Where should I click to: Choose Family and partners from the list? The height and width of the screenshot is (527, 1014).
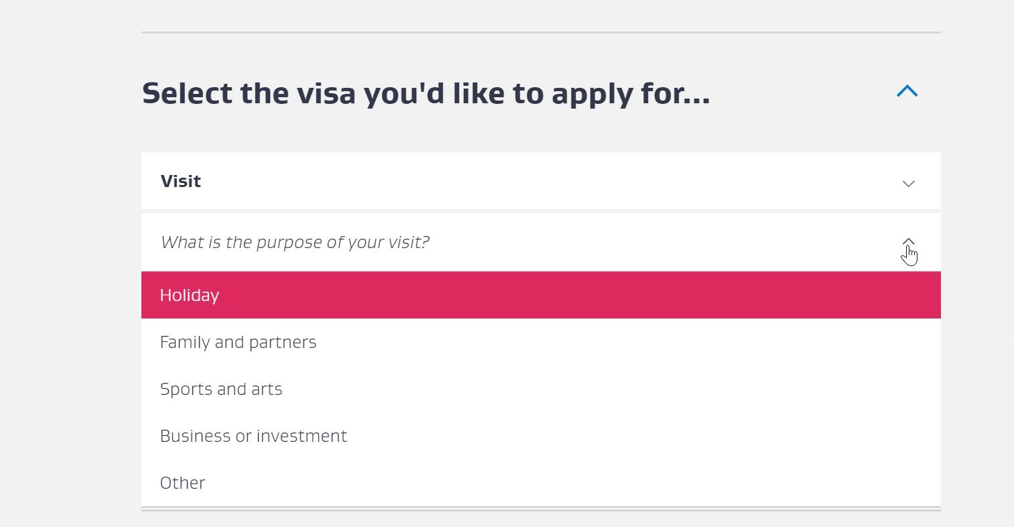pos(540,342)
